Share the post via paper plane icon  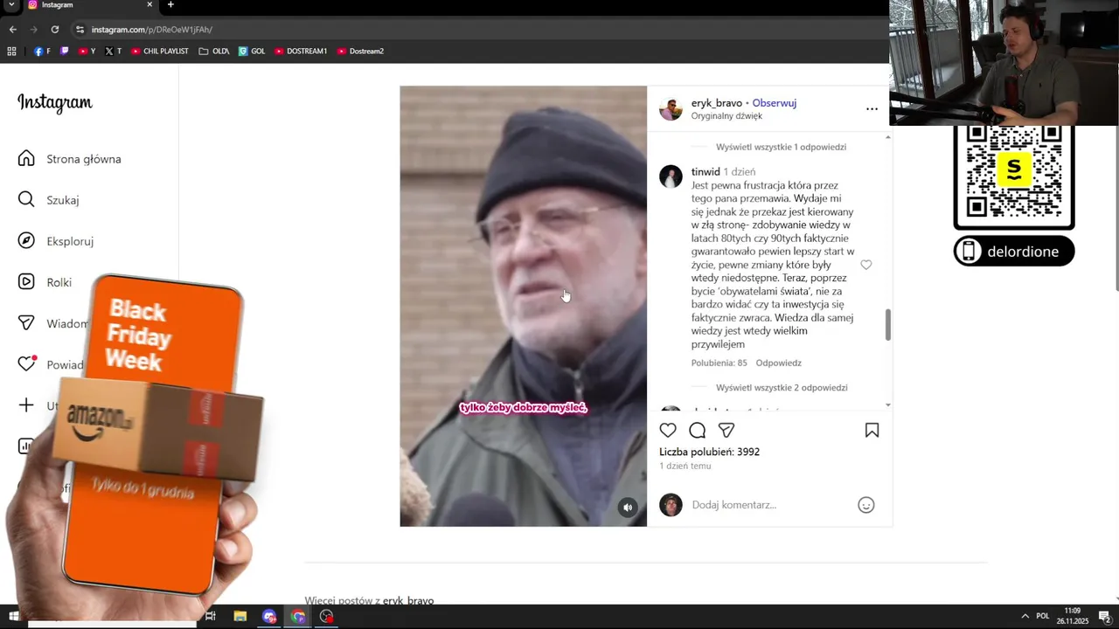click(726, 430)
